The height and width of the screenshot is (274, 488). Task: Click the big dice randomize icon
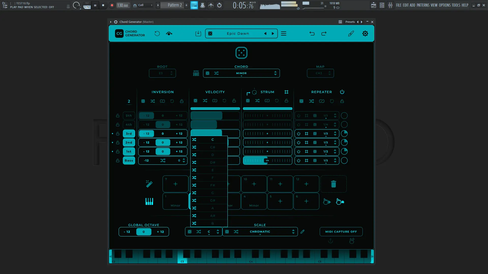click(x=241, y=53)
